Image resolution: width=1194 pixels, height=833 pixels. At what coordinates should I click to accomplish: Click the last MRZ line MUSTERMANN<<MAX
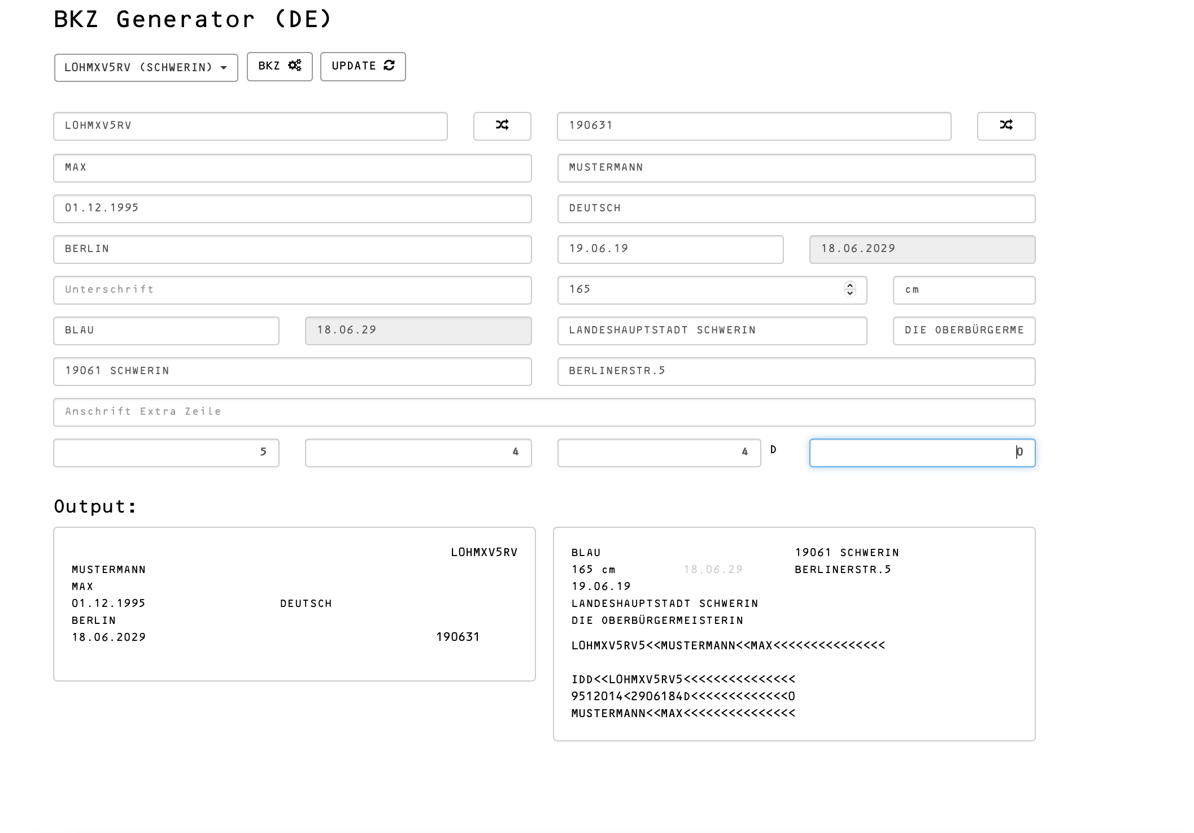point(683,713)
